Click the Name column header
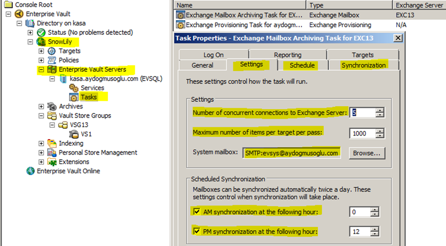Image resolution: width=446 pixels, height=246 pixels. click(240, 5)
